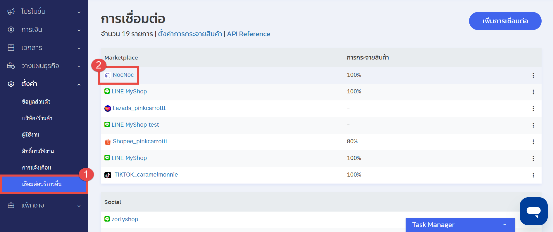553x232 pixels.
Task: Click LINE icon beside zortyshop
Action: (107, 219)
